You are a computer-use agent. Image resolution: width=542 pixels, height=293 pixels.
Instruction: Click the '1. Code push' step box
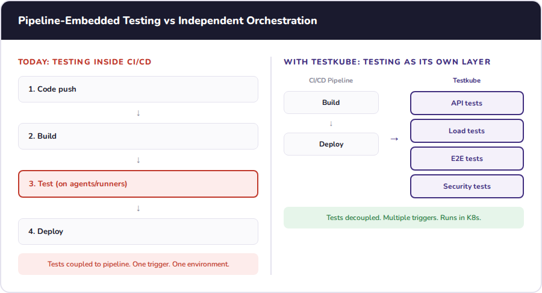click(x=138, y=89)
